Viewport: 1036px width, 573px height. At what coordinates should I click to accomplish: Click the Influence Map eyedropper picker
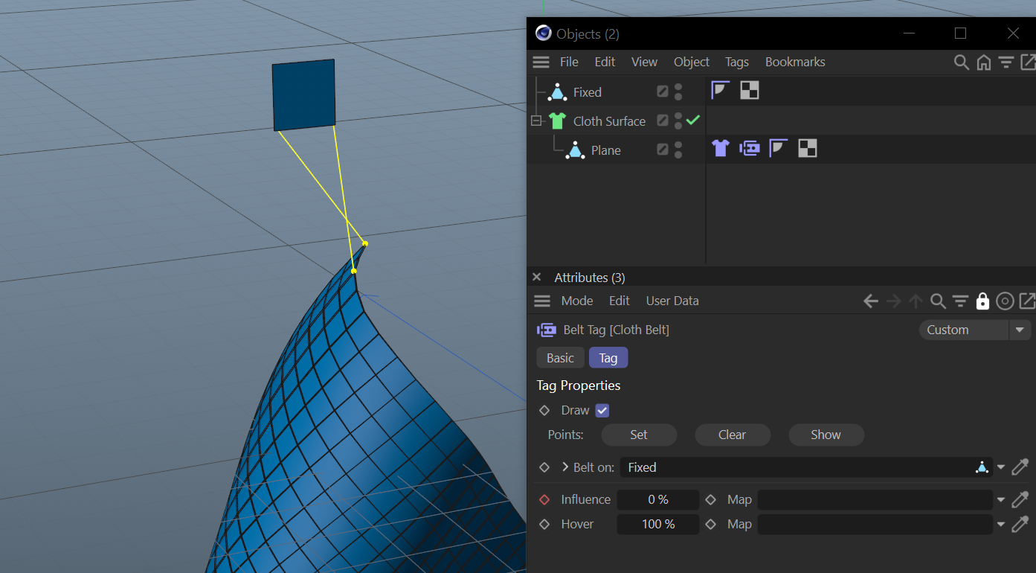click(1020, 499)
